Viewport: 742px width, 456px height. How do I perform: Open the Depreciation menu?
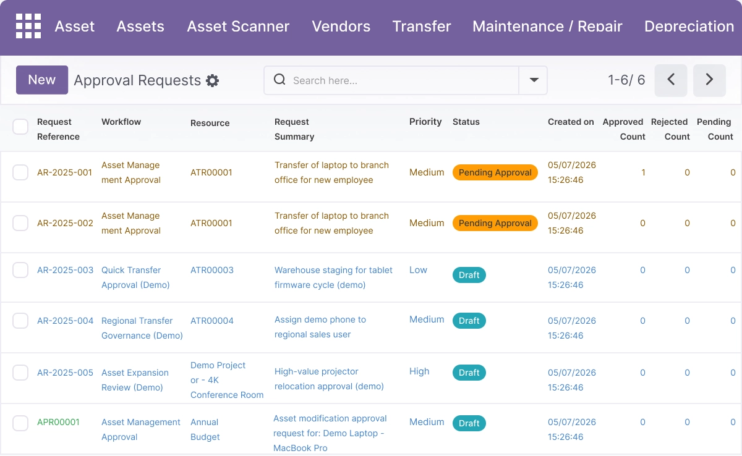[689, 27]
